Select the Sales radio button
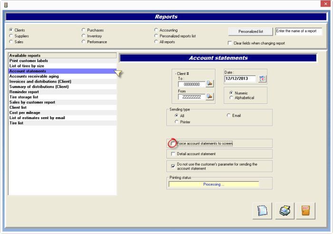Image resolution: width=333 pixels, height=234 pixels. 11,42
